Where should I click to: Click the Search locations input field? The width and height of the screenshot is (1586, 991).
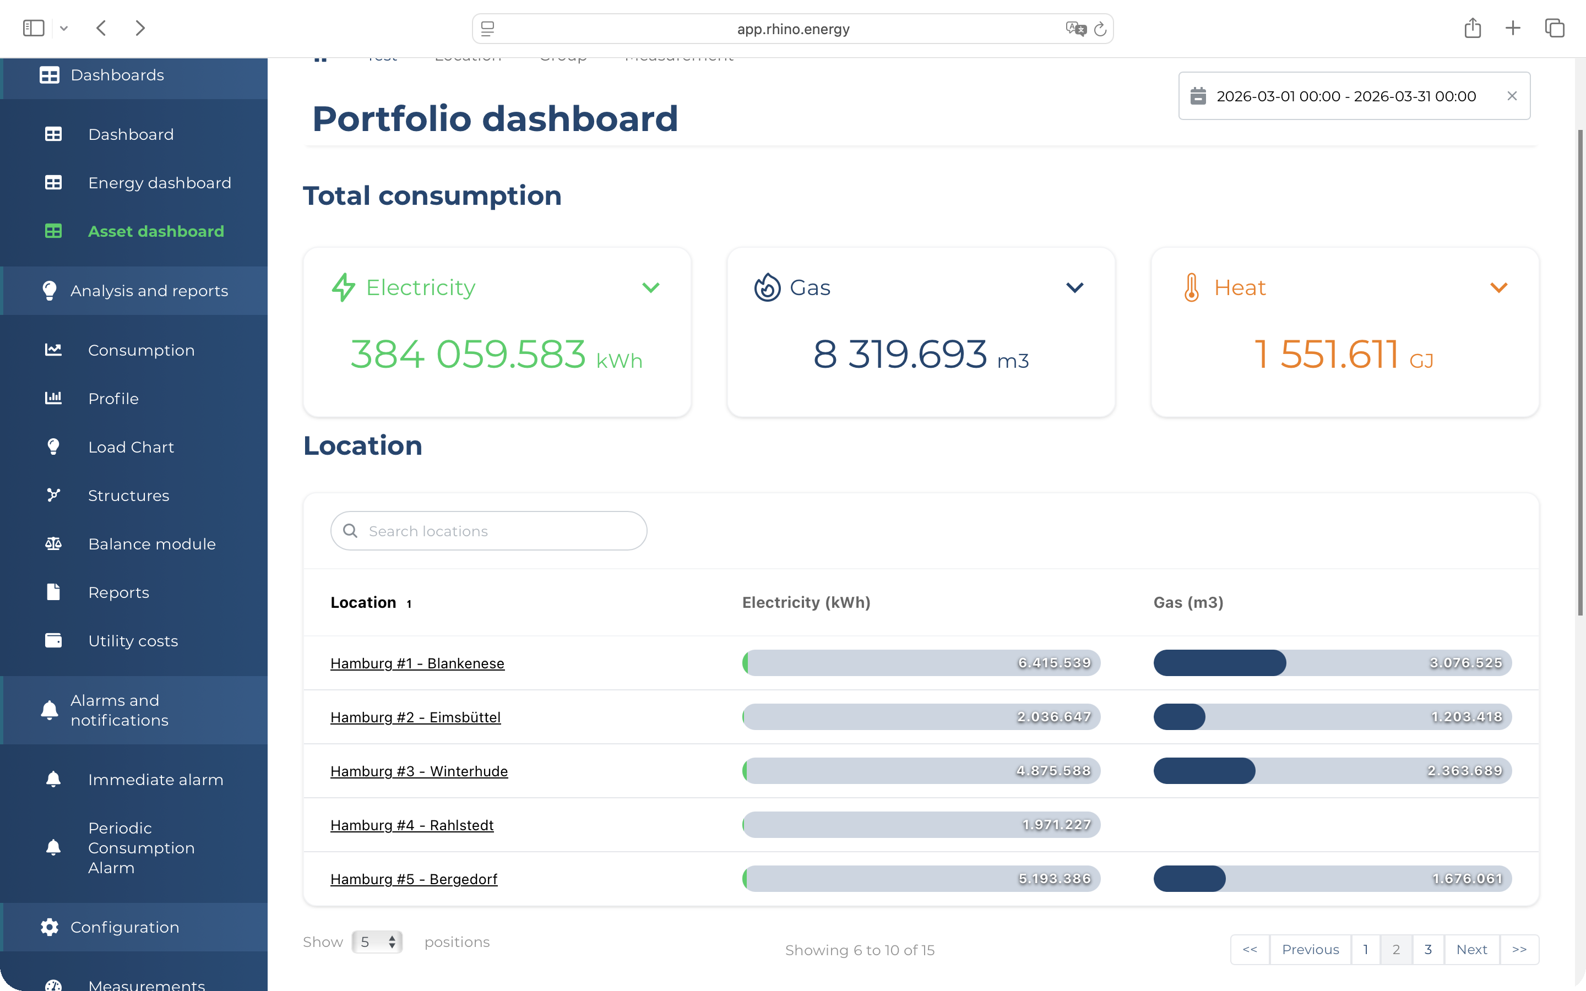489,530
